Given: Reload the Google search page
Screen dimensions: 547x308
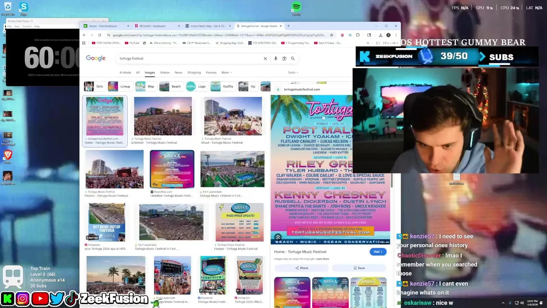Looking at the screenshot, I should click(x=100, y=35).
